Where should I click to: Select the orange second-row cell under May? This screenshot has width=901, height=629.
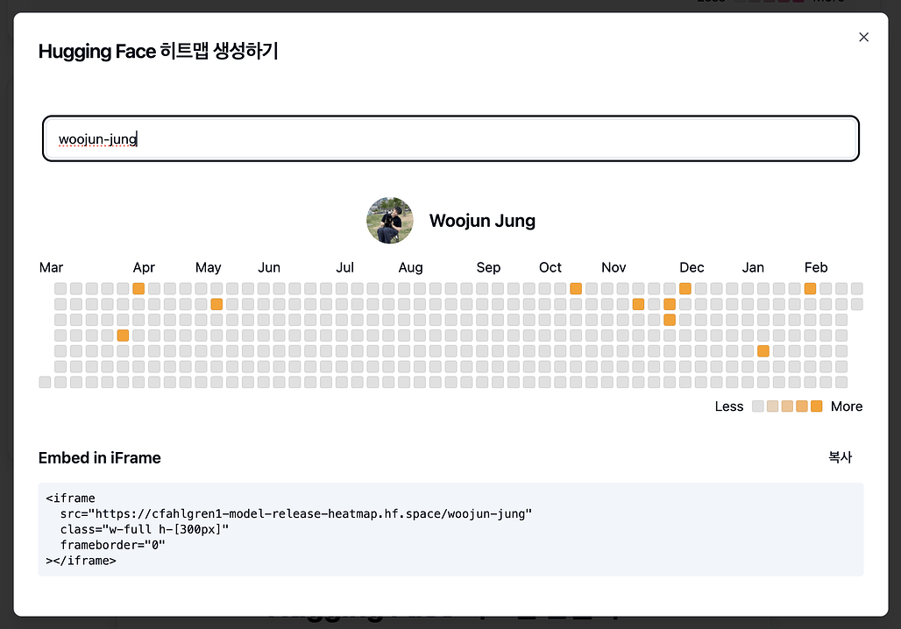(x=216, y=304)
